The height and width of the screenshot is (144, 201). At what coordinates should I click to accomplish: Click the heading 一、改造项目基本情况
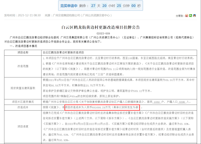pyautogui.click(x=23, y=46)
